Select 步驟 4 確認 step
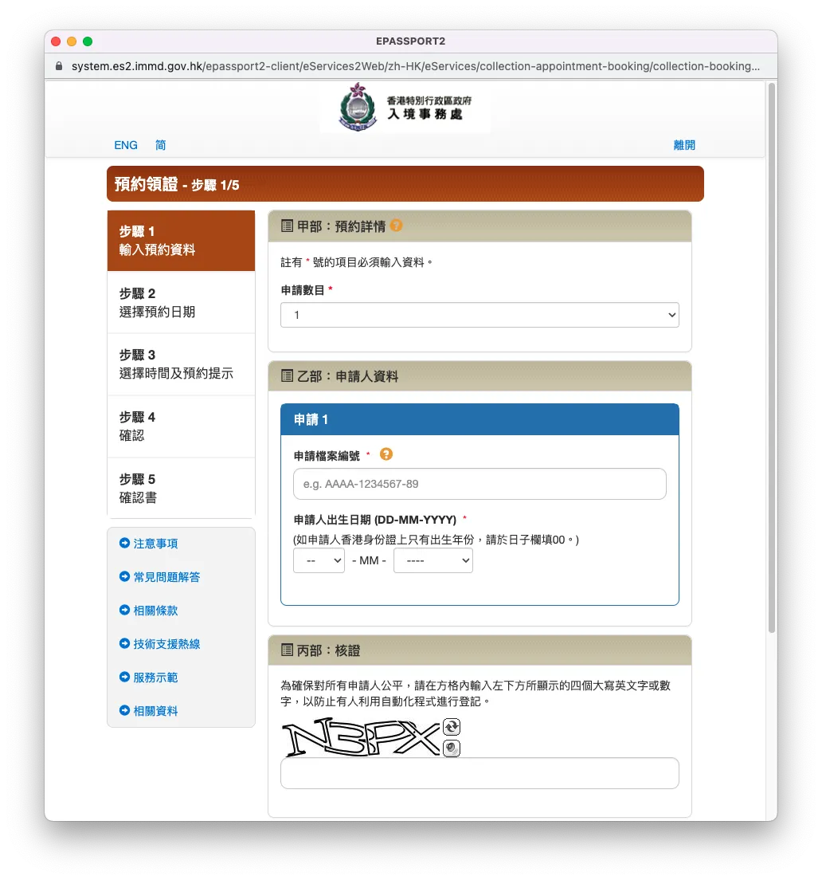 point(181,426)
